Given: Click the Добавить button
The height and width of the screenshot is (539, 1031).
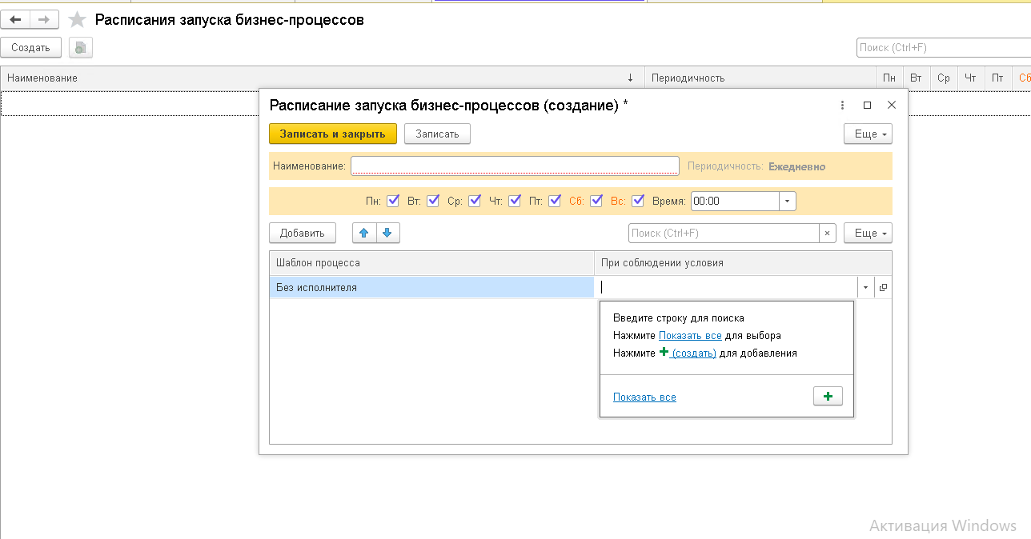Looking at the screenshot, I should click(302, 233).
